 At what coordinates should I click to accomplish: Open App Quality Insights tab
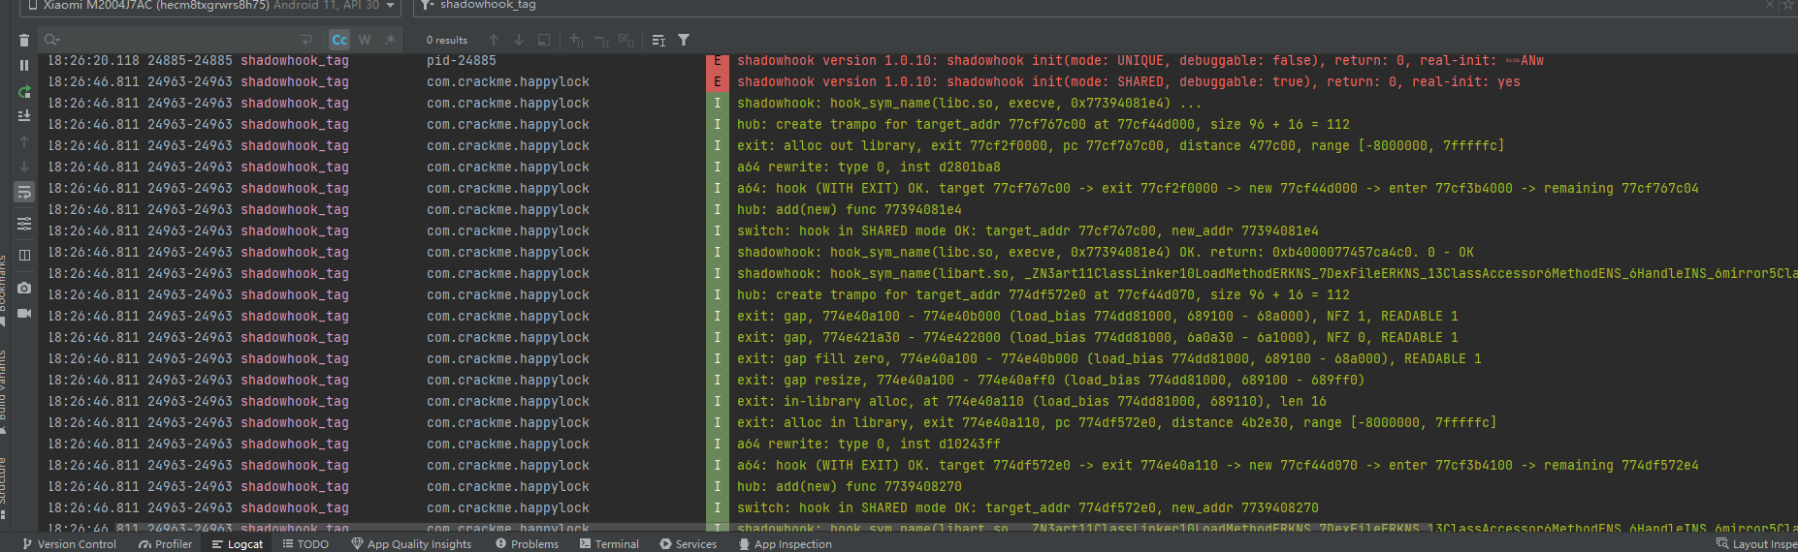(411, 543)
